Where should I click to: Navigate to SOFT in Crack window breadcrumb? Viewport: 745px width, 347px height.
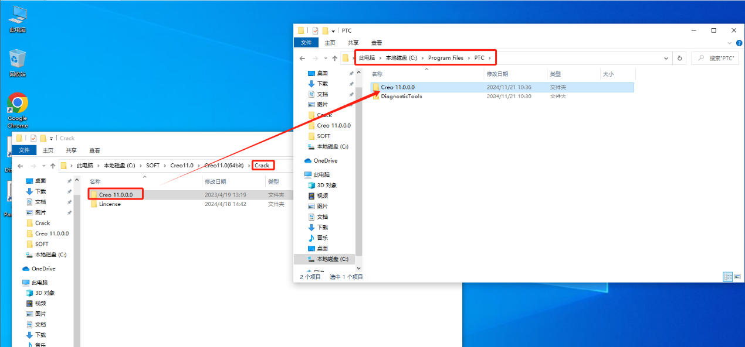click(153, 166)
